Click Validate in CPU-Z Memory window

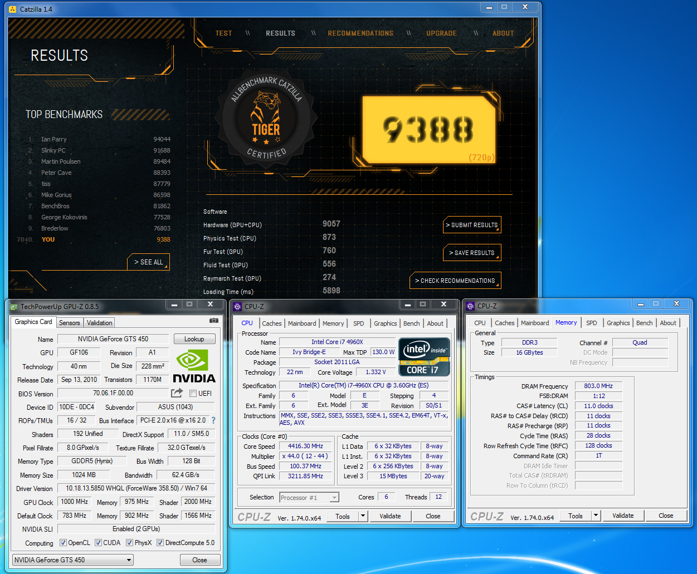point(623,516)
